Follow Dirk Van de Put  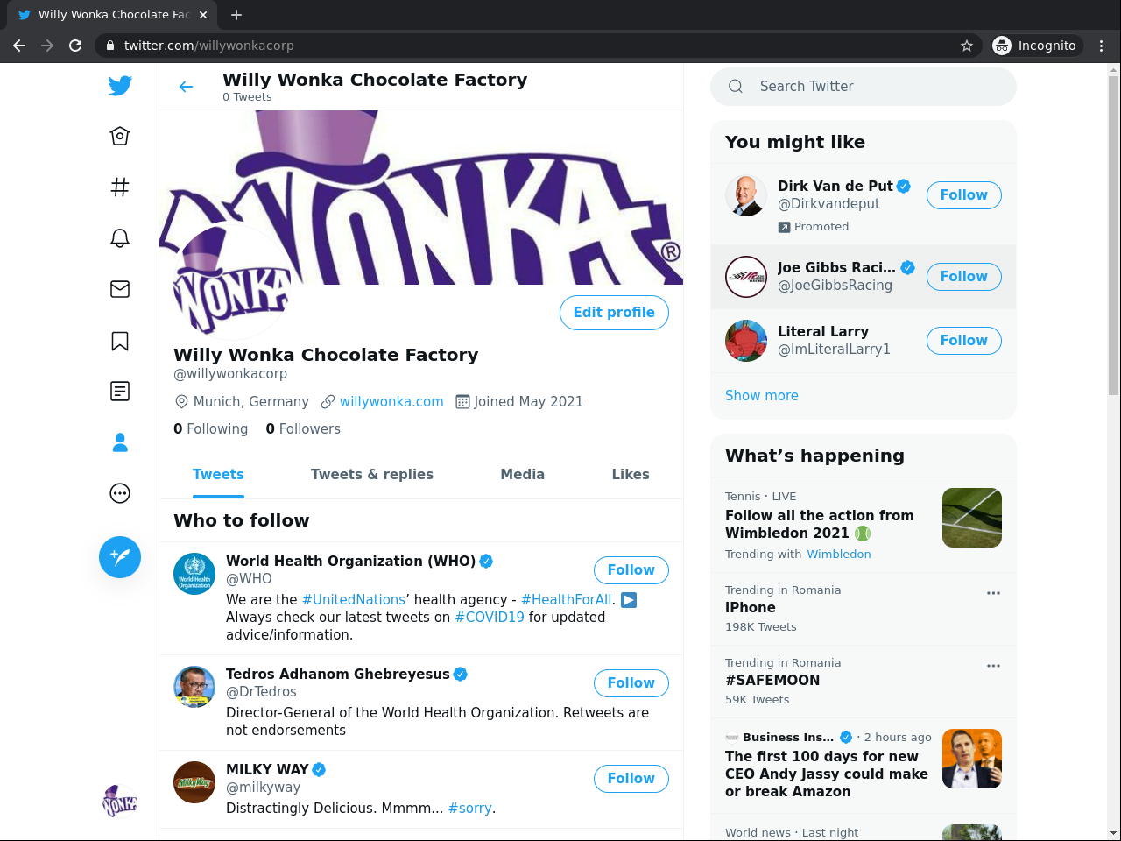point(963,195)
